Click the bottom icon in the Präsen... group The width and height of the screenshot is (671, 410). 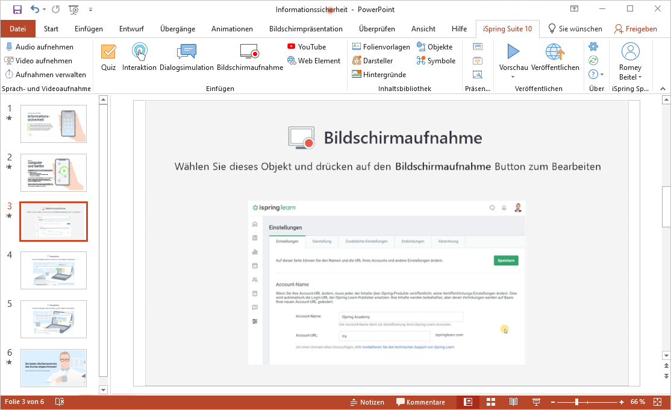(x=478, y=75)
